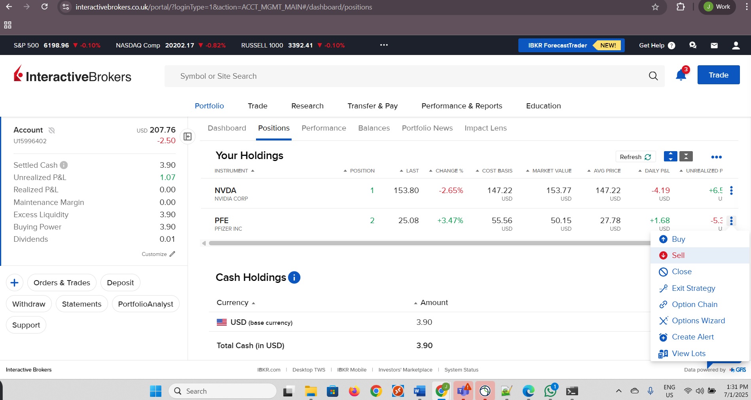Open NVDA row actions menu
Screen dimensions: 751x400
(x=731, y=191)
